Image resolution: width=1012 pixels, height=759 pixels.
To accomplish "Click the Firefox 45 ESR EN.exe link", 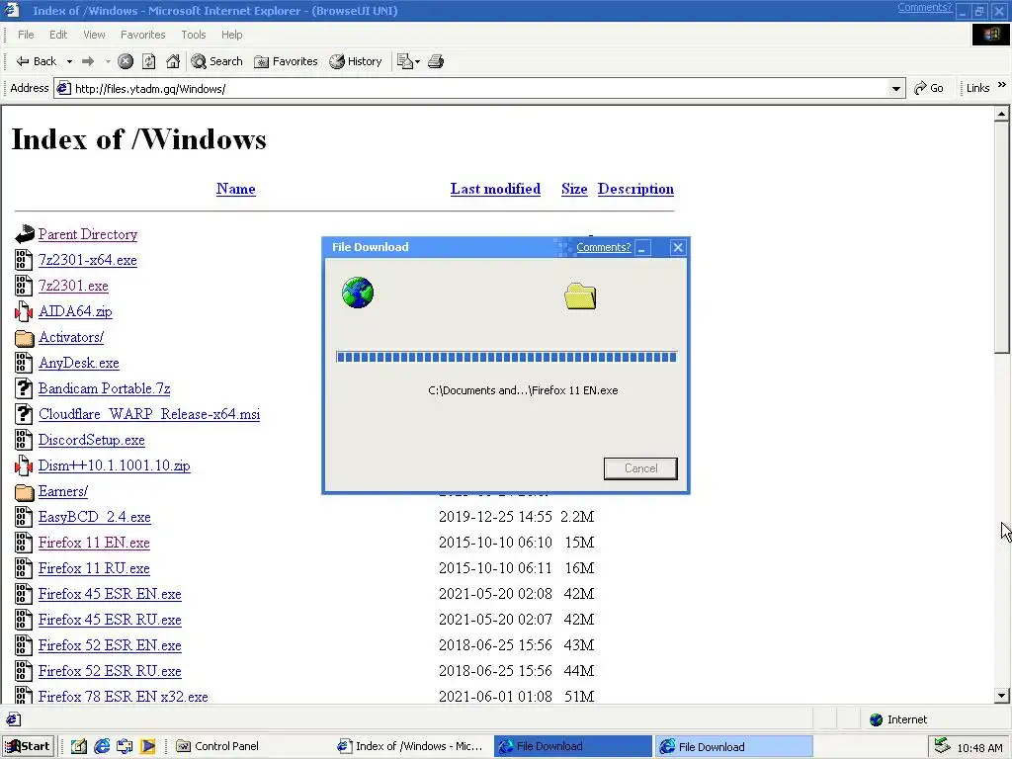I will (110, 594).
